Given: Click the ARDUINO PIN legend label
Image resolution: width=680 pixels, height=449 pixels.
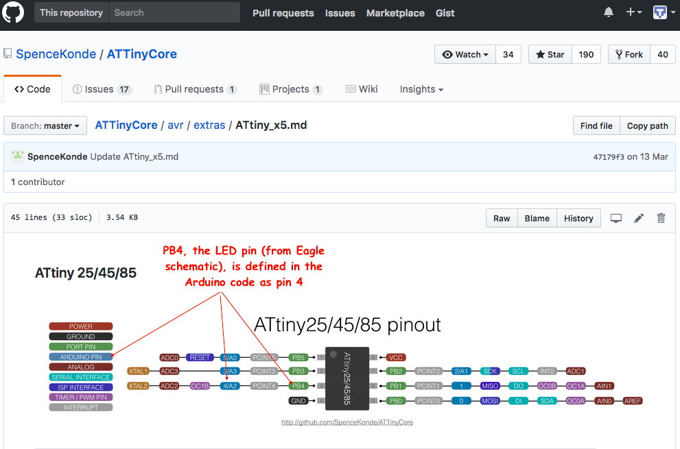Looking at the screenshot, I should (x=81, y=357).
